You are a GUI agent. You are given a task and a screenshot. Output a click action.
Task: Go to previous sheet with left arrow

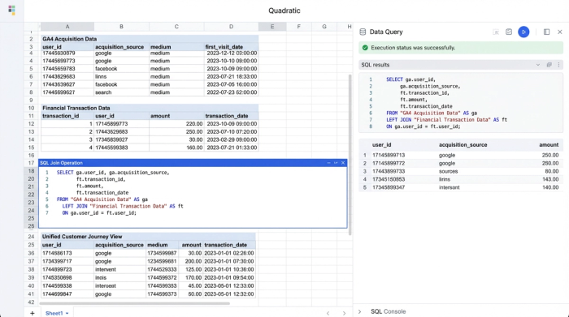(328, 313)
